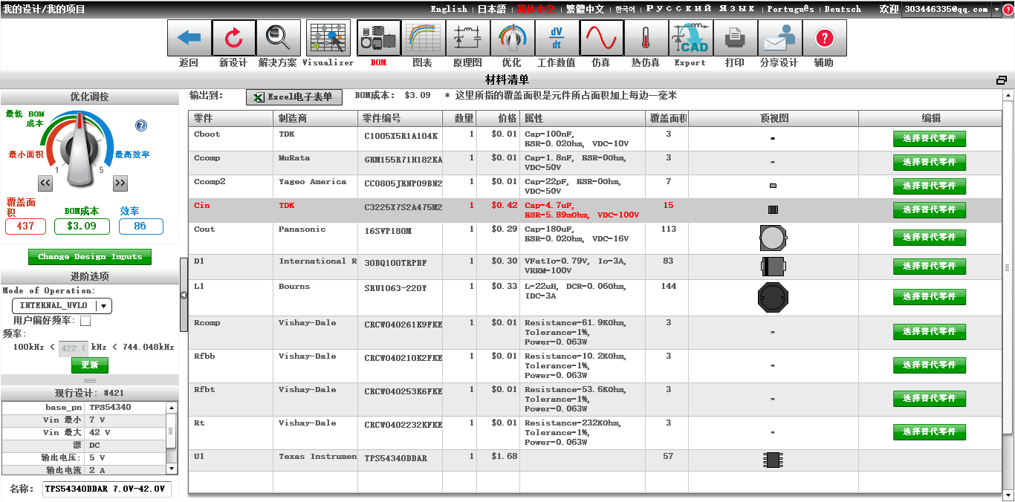Click the BOM table vertical scrollbar
This screenshot has height=502, width=1015.
(x=1008, y=267)
